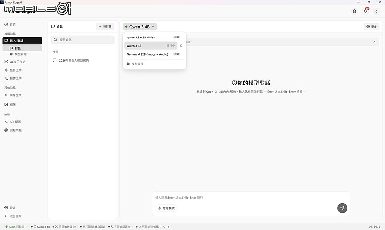Open the translation workshop sidebar item
This screenshot has height=230, width=385.
13,78
